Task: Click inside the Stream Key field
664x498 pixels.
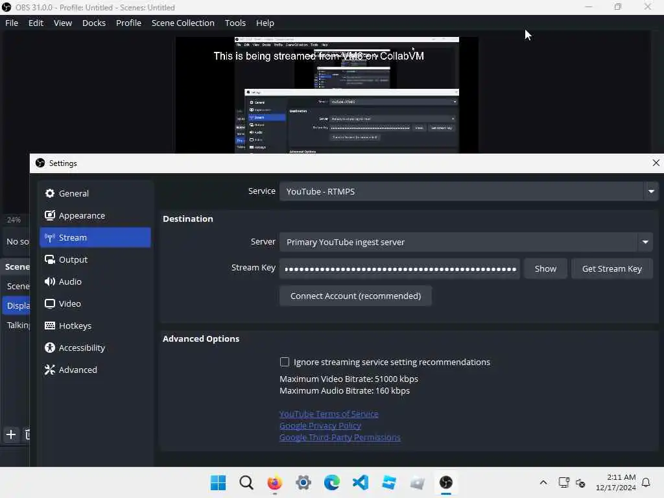Action: click(x=399, y=269)
